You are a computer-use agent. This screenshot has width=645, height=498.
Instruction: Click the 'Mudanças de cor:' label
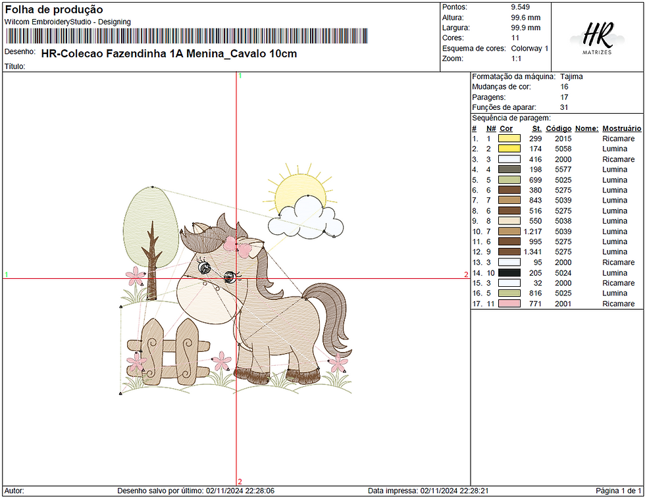point(502,87)
